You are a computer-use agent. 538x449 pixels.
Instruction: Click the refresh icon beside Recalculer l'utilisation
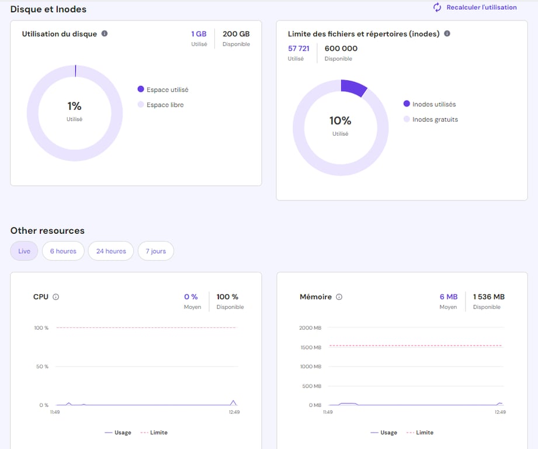click(436, 7)
